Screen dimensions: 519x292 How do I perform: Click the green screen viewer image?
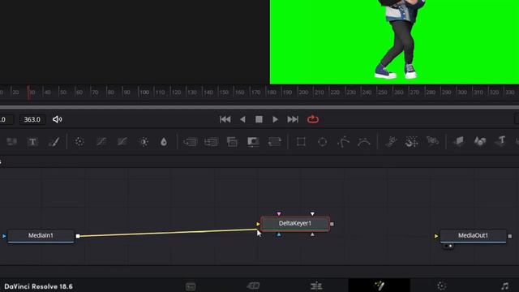pos(394,41)
